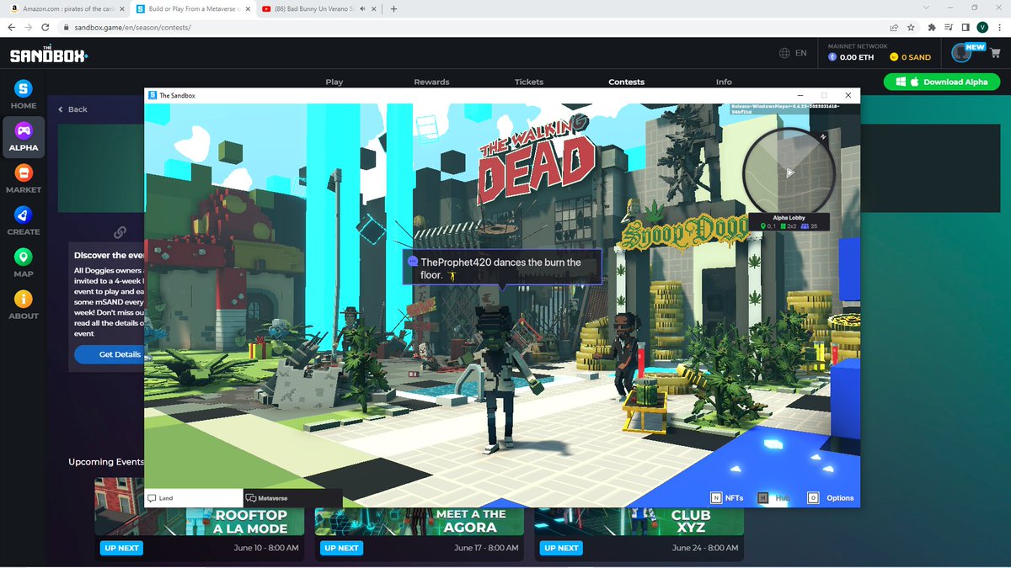The width and height of the screenshot is (1011, 568).
Task: Open the MARKET sidebar icon
Action: (x=24, y=173)
